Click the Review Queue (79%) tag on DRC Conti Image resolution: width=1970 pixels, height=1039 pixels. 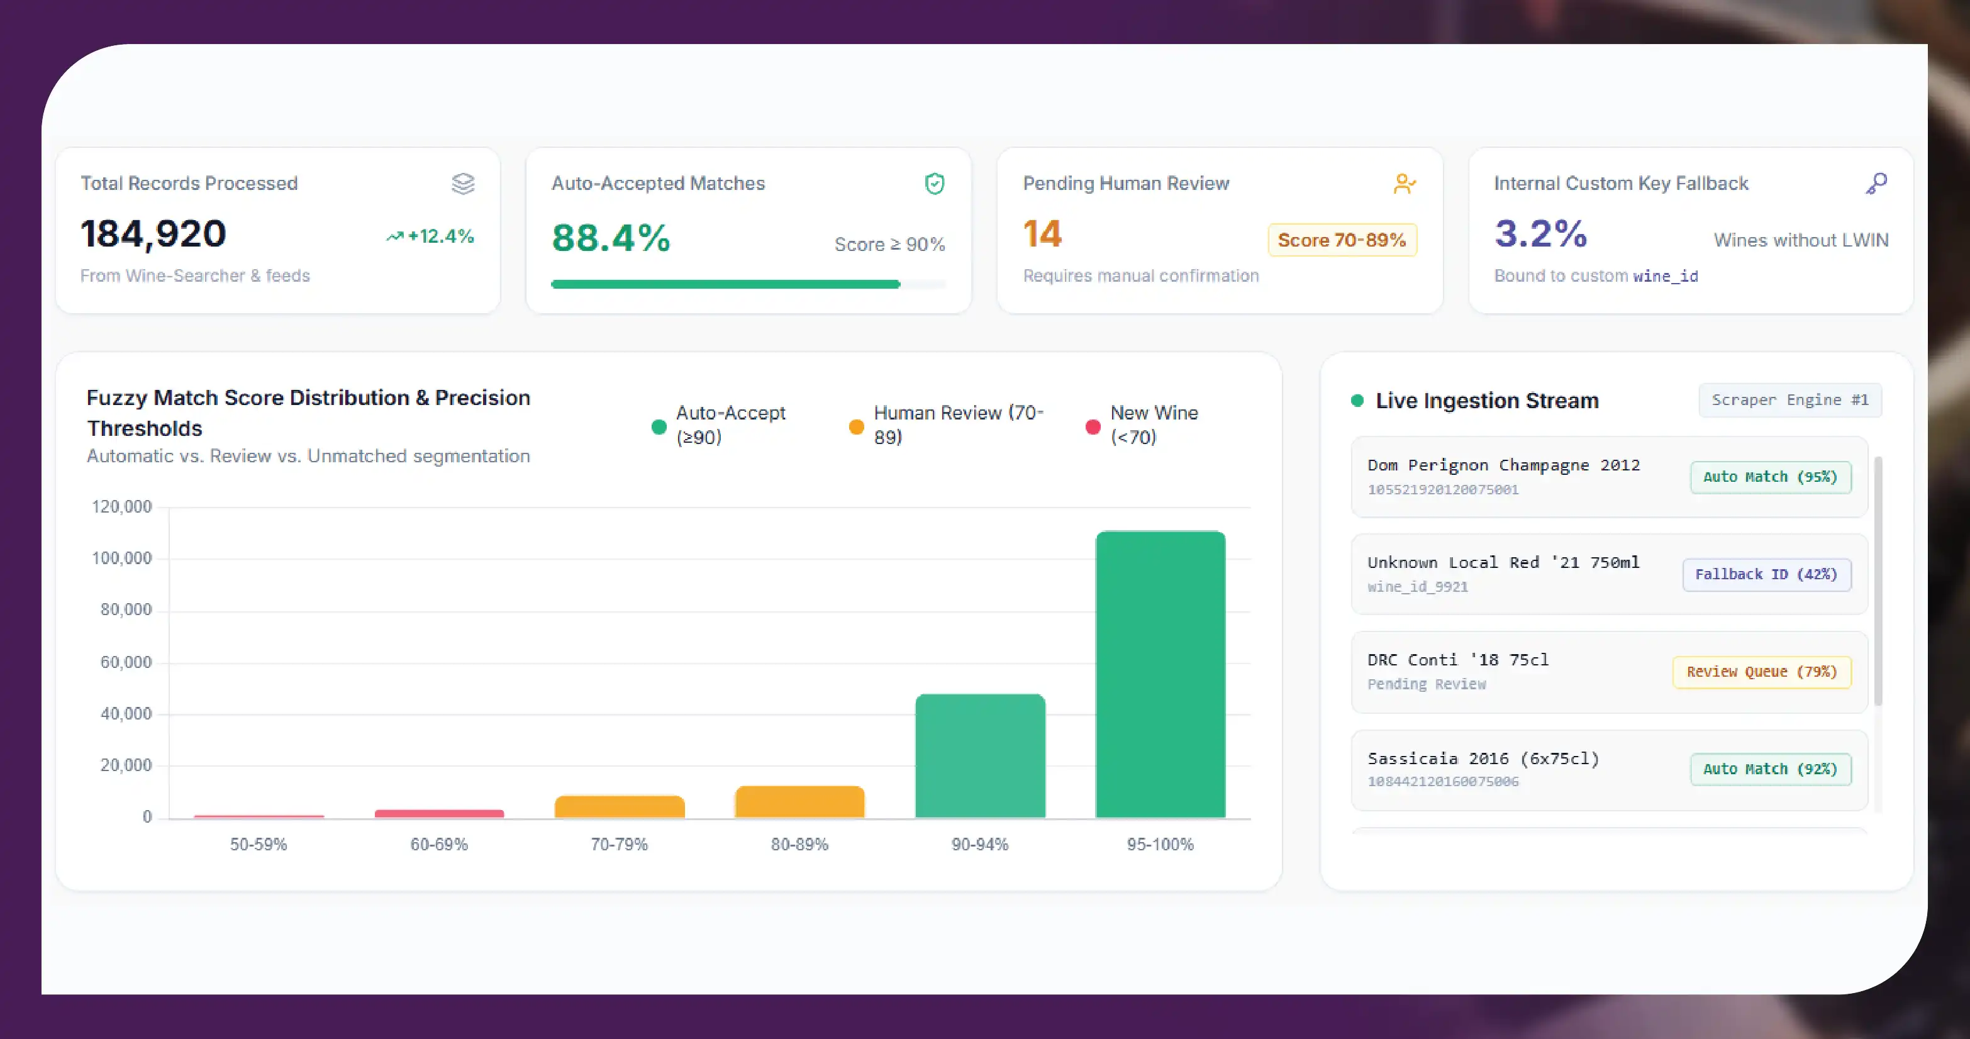coord(1762,672)
